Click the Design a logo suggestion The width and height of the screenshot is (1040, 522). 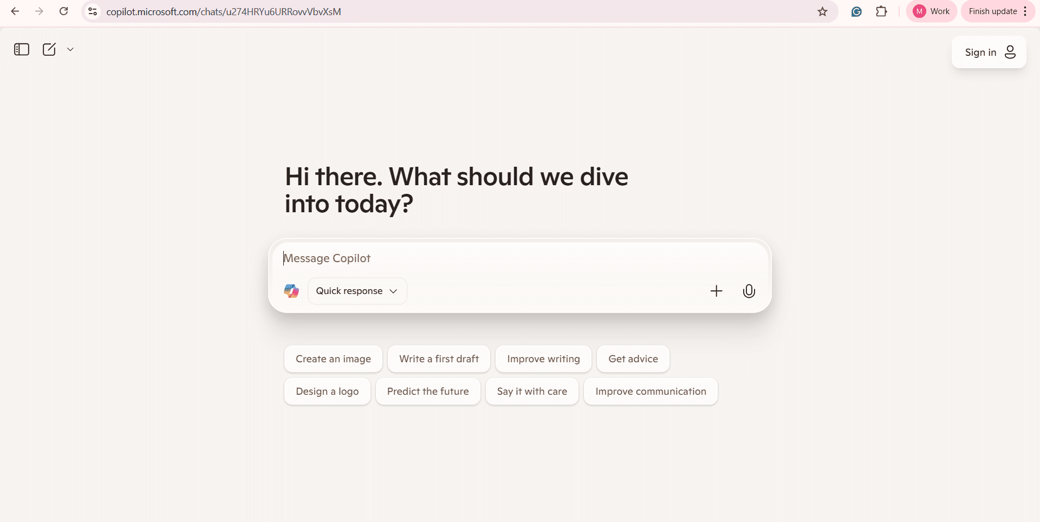pos(327,391)
